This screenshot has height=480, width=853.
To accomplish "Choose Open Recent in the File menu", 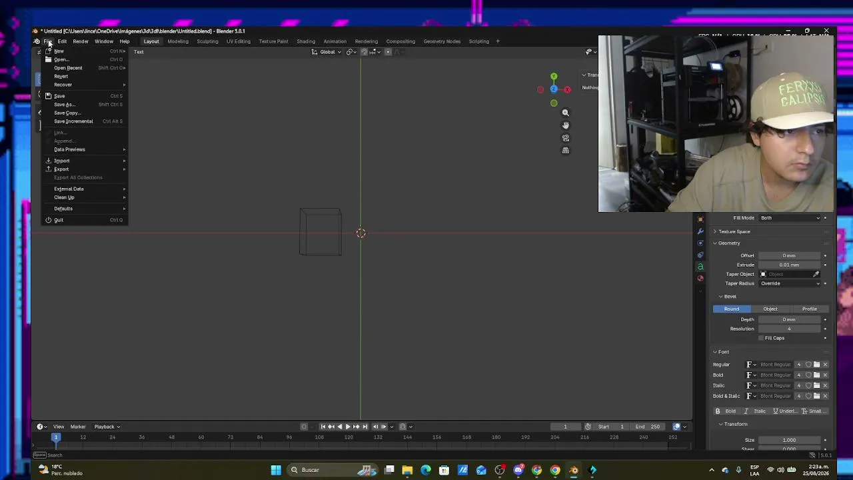I will point(84,68).
